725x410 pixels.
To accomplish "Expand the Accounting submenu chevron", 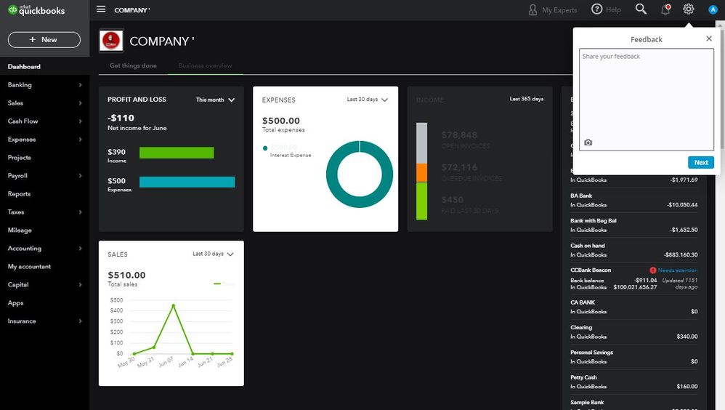I will [81, 249].
